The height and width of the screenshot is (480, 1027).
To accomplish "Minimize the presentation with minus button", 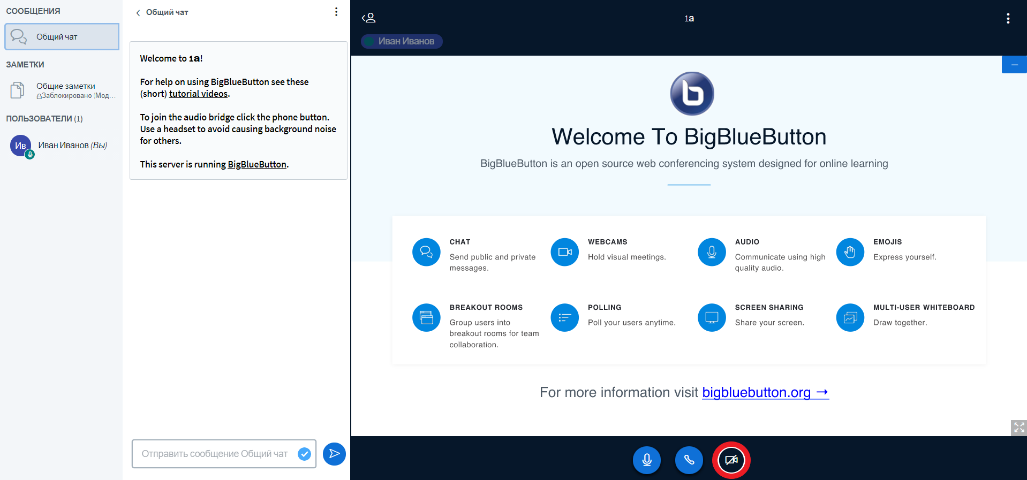I will (x=1014, y=65).
